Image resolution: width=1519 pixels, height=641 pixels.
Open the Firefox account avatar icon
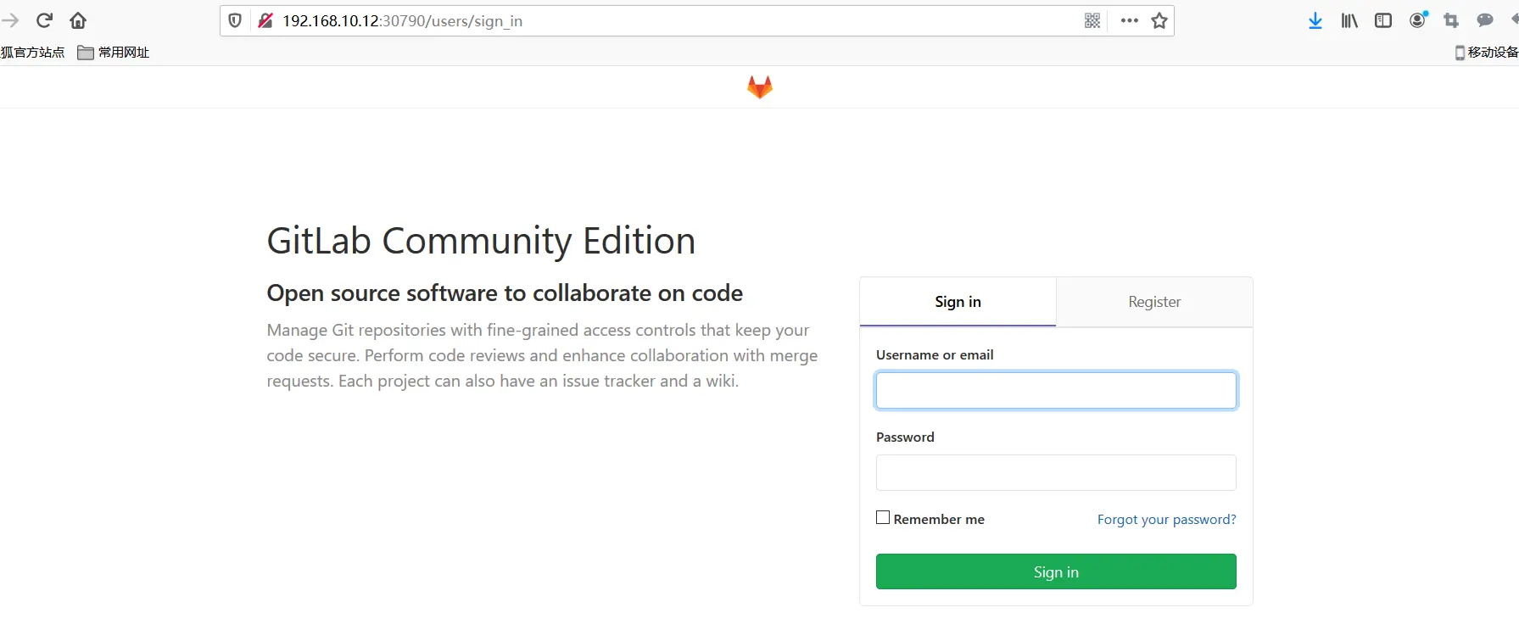(1418, 20)
